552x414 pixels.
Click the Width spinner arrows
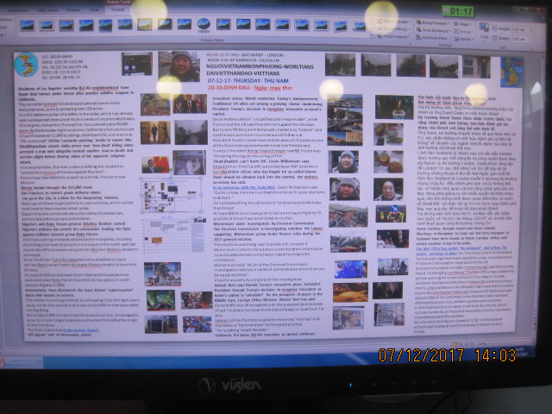pos(530,39)
